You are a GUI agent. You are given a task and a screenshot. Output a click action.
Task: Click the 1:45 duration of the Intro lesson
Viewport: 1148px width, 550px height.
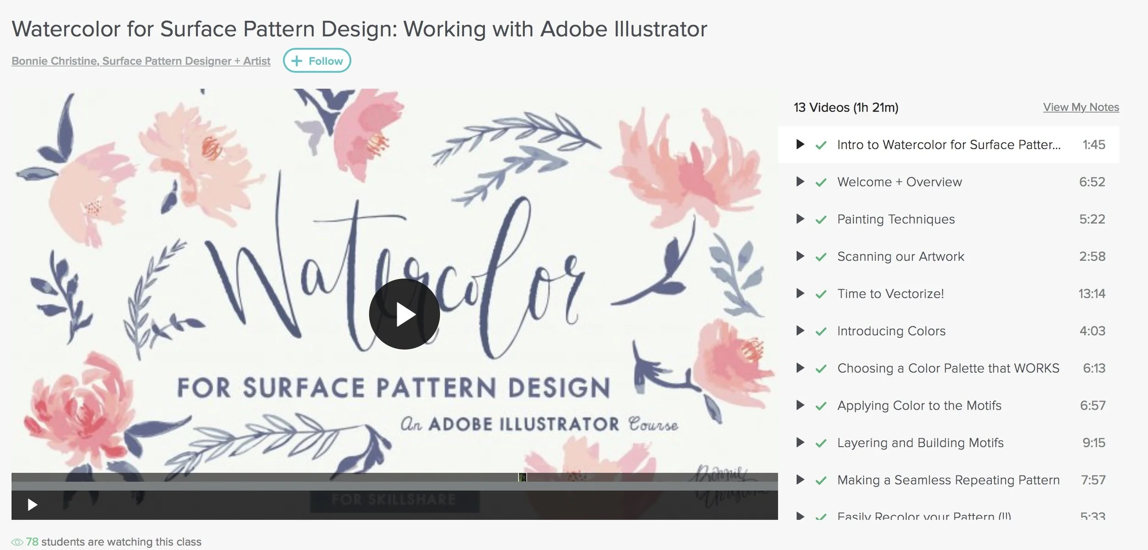click(1094, 145)
